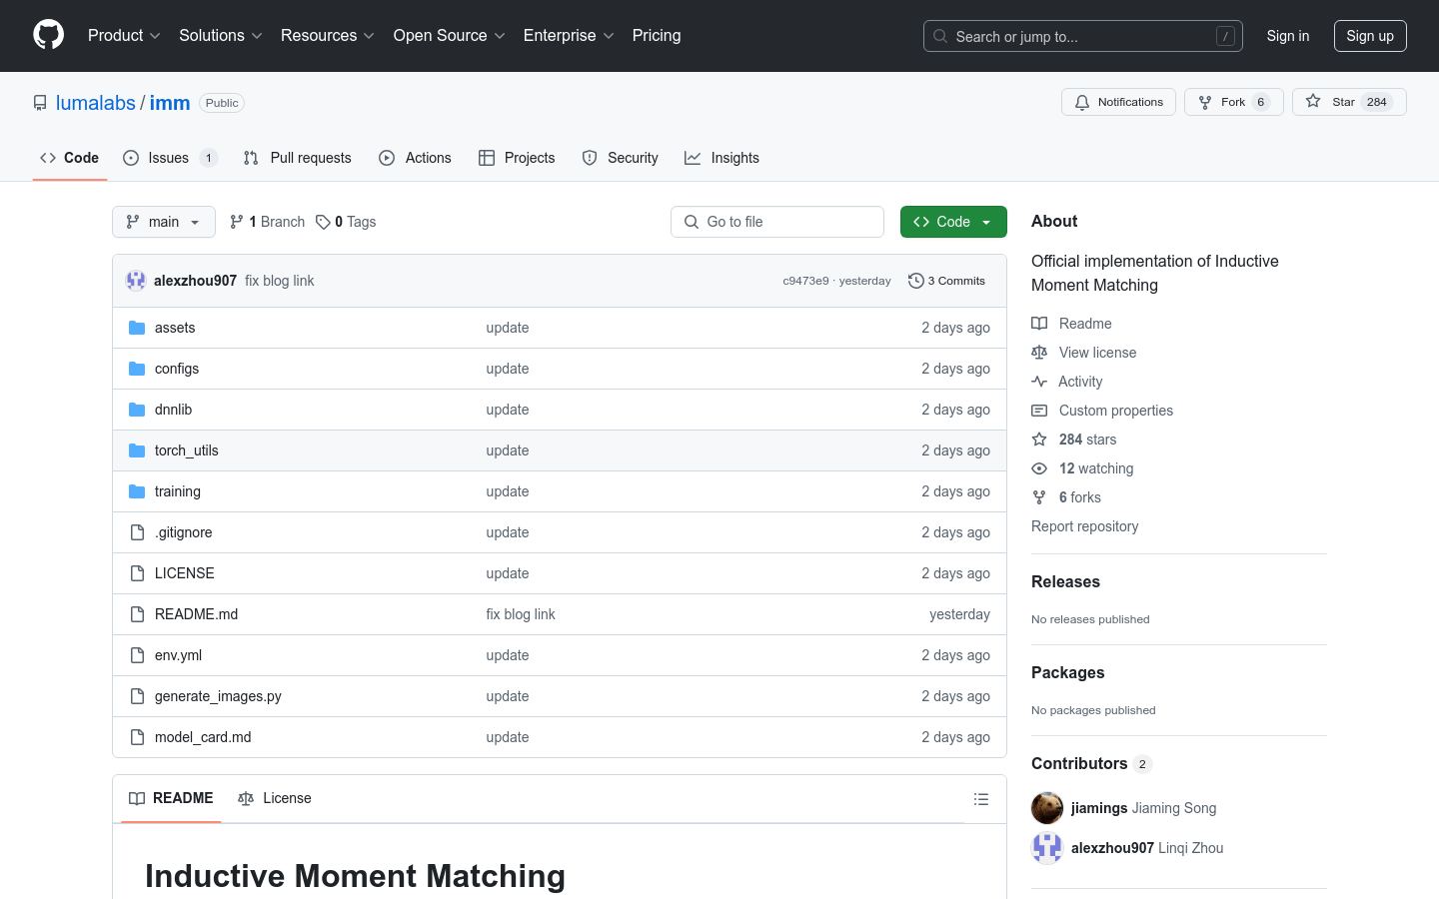Open the assets folder
Screen dimensions: 1439x899
coord(175,328)
